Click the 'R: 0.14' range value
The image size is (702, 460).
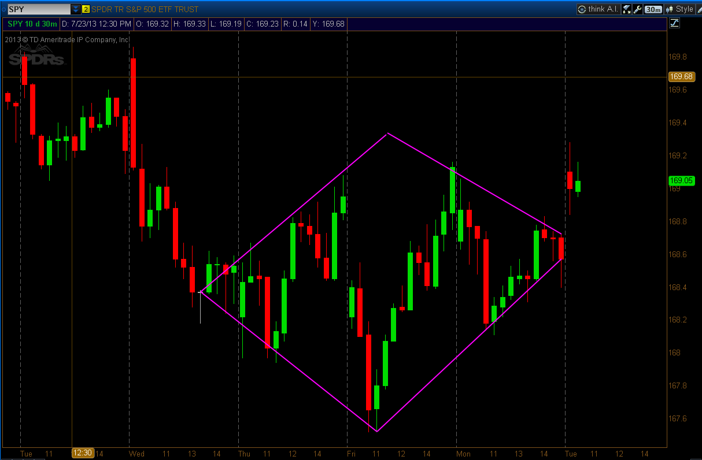click(x=295, y=24)
